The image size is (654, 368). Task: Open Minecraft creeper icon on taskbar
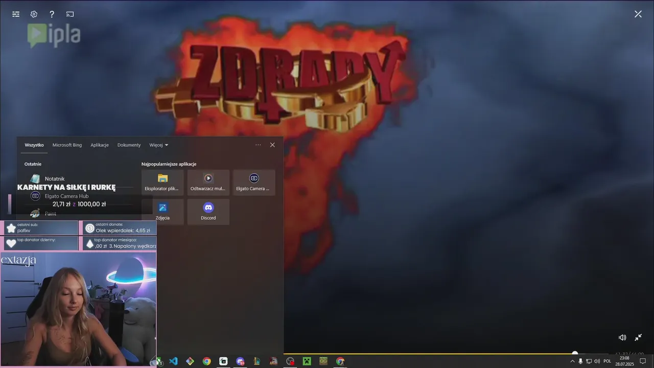pos(307,361)
